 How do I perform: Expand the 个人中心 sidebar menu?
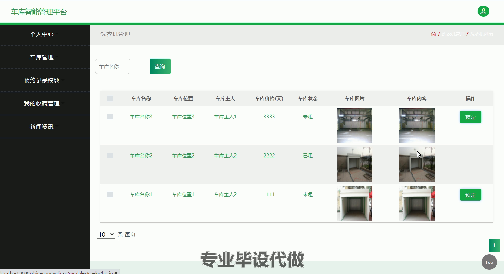point(45,34)
